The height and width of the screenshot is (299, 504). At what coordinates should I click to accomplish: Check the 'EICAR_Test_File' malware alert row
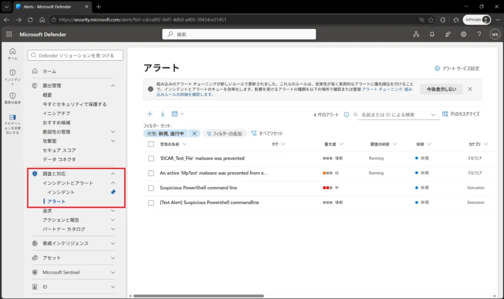[151, 158]
